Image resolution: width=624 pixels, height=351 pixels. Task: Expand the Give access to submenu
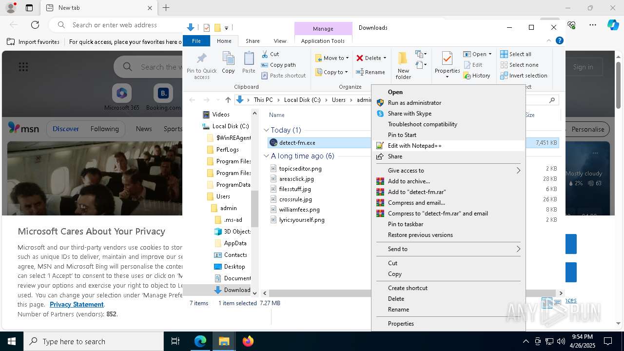click(x=448, y=171)
